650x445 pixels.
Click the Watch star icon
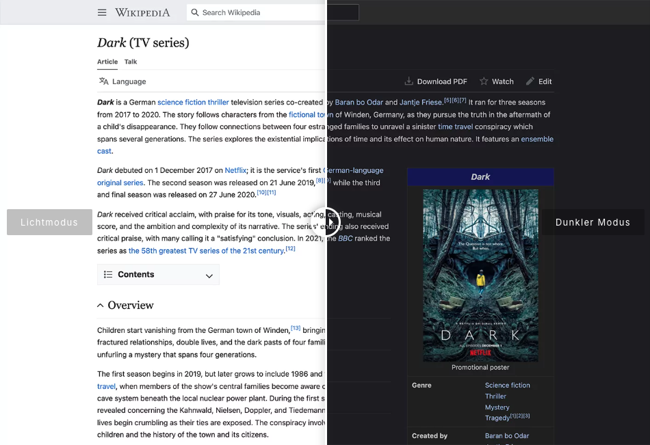click(x=484, y=81)
